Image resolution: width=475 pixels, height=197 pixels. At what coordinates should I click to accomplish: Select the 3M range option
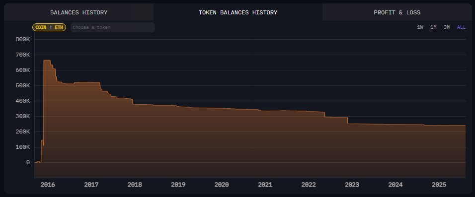(x=447, y=27)
